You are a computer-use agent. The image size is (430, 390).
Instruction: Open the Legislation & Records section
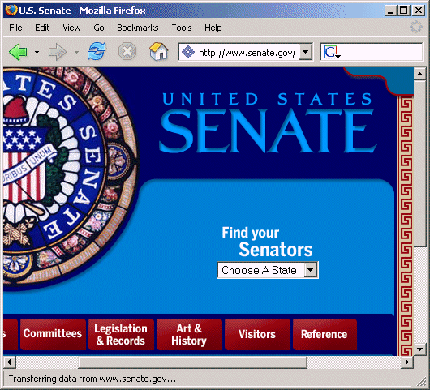[x=121, y=334]
